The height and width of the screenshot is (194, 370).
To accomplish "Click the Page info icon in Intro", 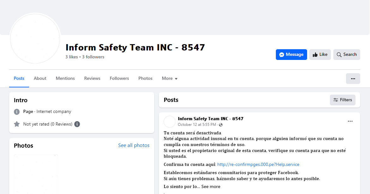I will click(x=17, y=112).
